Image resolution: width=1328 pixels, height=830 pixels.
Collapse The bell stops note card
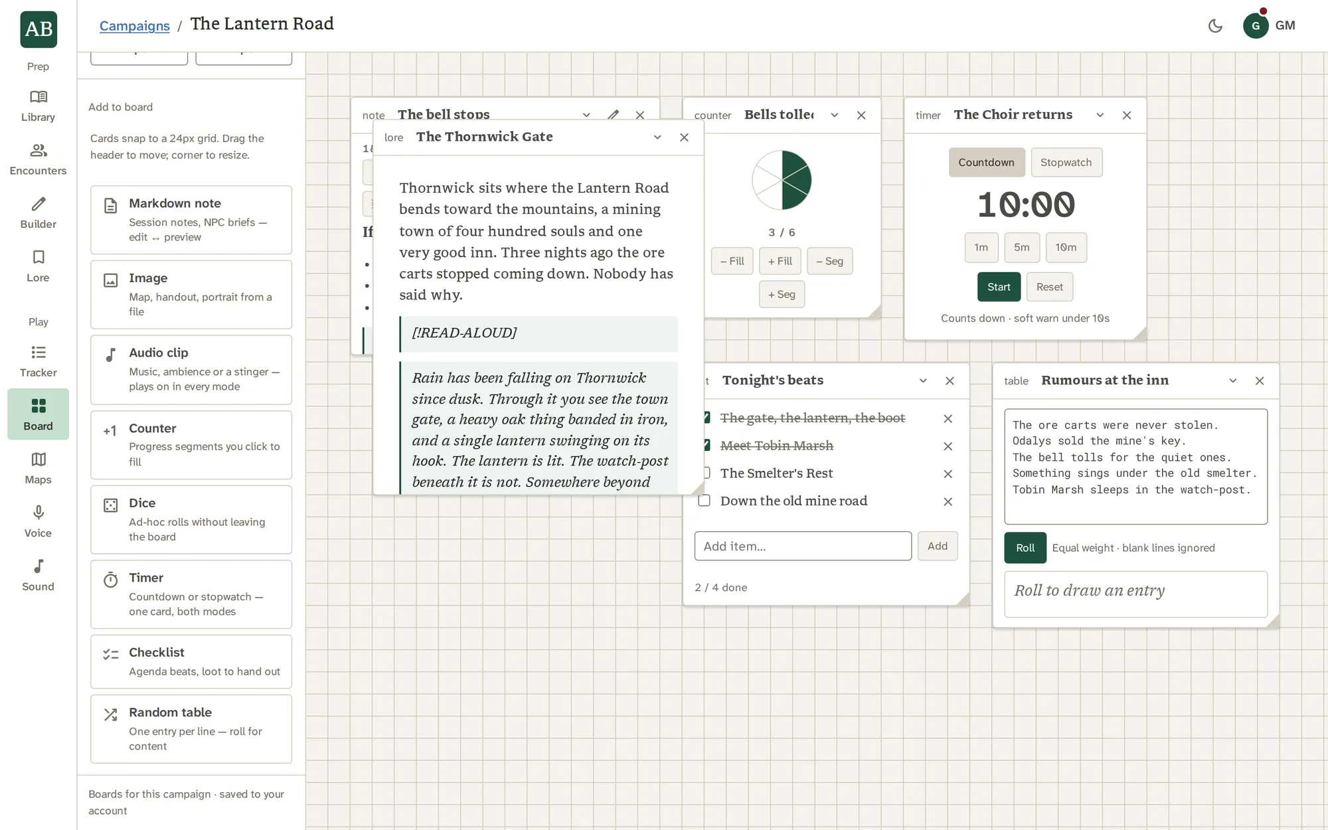click(586, 115)
